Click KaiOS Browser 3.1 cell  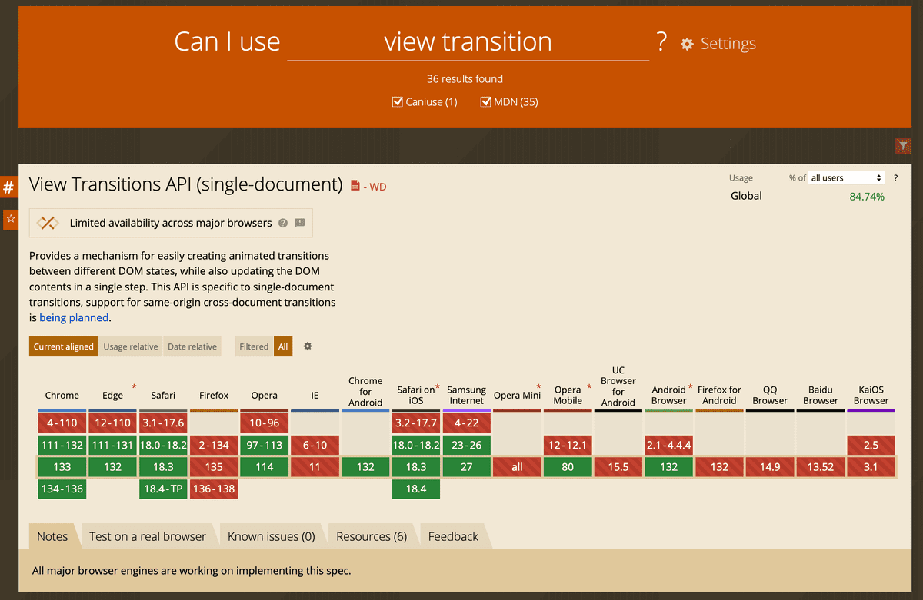(x=871, y=467)
